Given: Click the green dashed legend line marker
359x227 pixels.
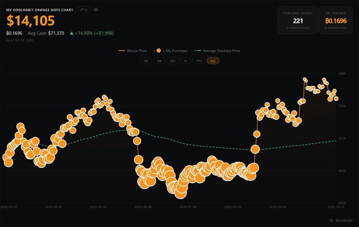Looking at the screenshot, I should coord(197,51).
